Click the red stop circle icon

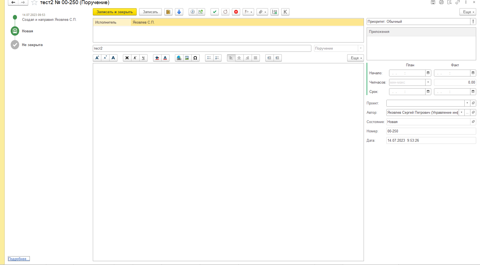click(x=236, y=12)
